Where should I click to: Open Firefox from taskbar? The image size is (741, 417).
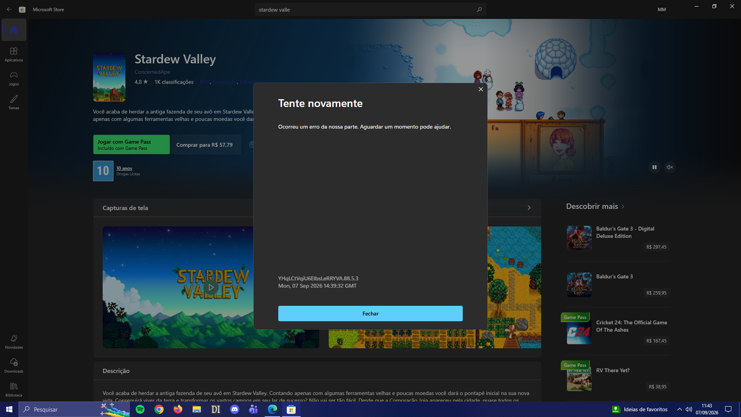pyautogui.click(x=178, y=409)
